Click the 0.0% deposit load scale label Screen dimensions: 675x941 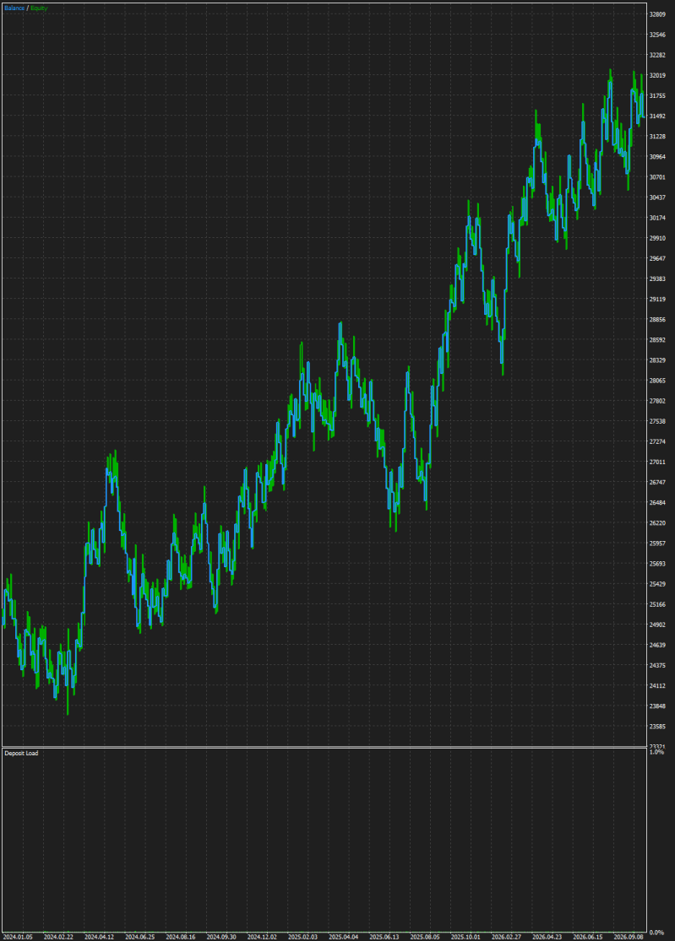[656, 933]
